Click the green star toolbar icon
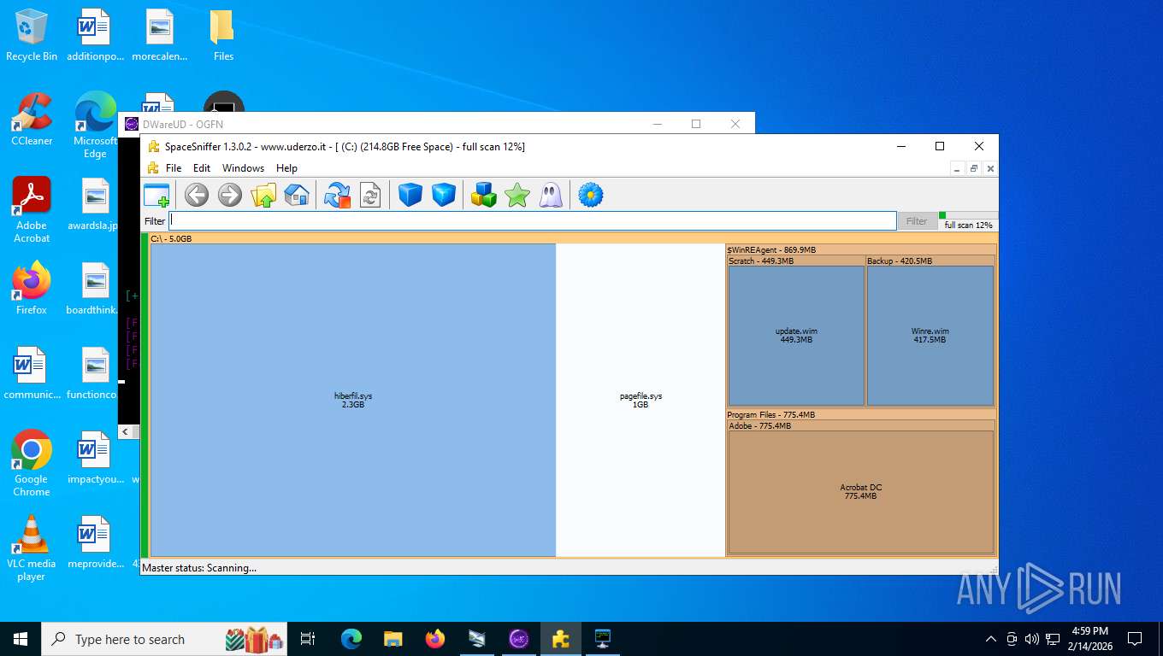 coord(517,196)
